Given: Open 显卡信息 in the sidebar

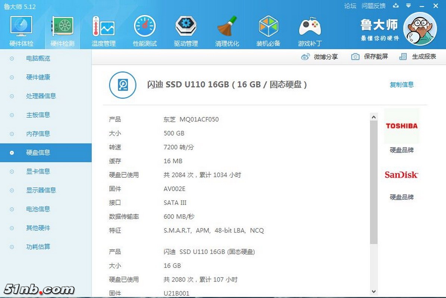Looking at the screenshot, I should click(x=38, y=171).
